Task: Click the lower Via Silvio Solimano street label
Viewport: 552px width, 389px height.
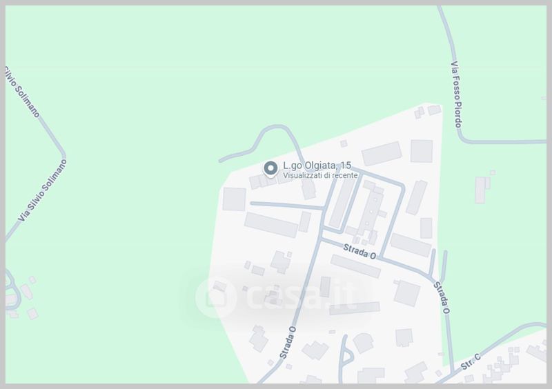Action: pos(42,190)
